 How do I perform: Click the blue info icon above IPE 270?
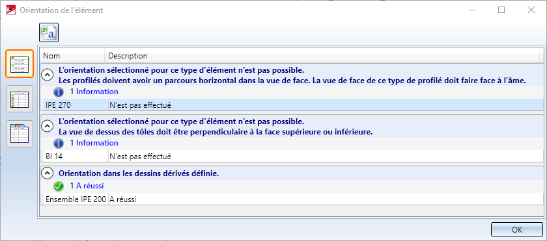click(x=59, y=92)
